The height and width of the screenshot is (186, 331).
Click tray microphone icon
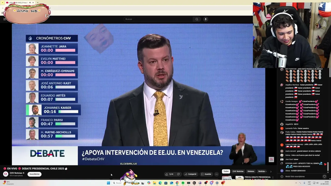click(304, 183)
